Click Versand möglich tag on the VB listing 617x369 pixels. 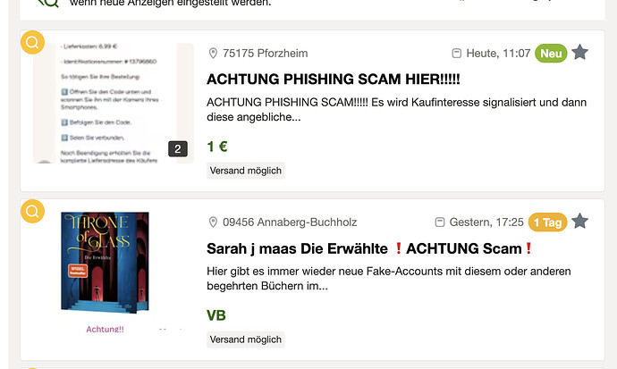[x=246, y=340]
